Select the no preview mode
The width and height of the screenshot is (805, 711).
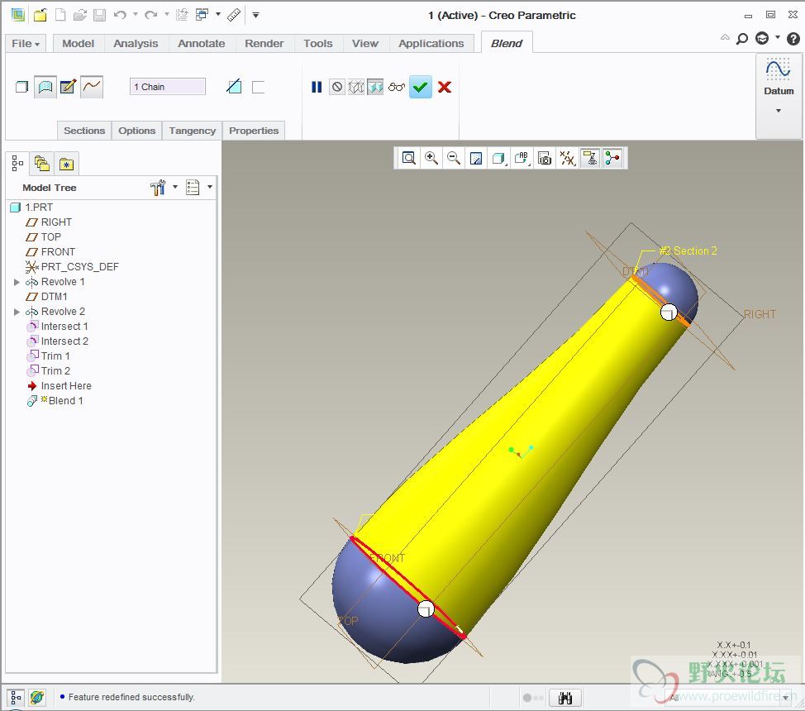[x=336, y=87]
